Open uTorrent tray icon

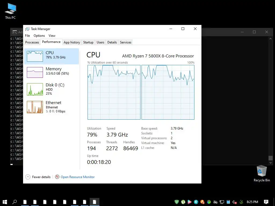[x=183, y=202]
